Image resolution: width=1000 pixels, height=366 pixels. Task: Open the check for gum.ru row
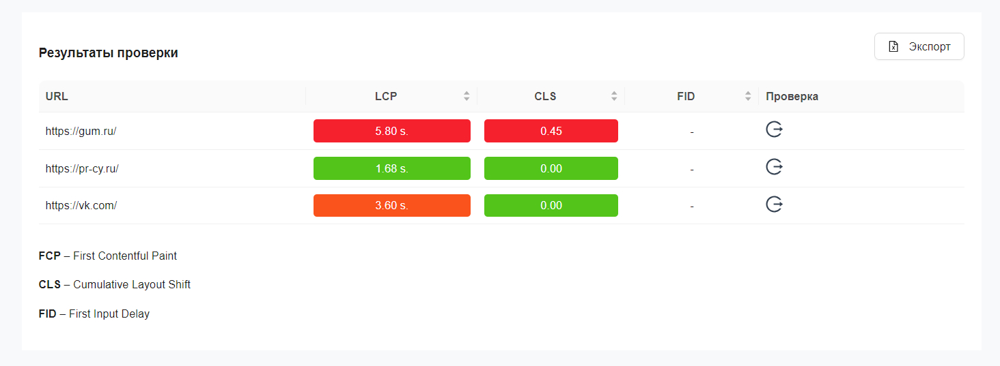tap(774, 129)
